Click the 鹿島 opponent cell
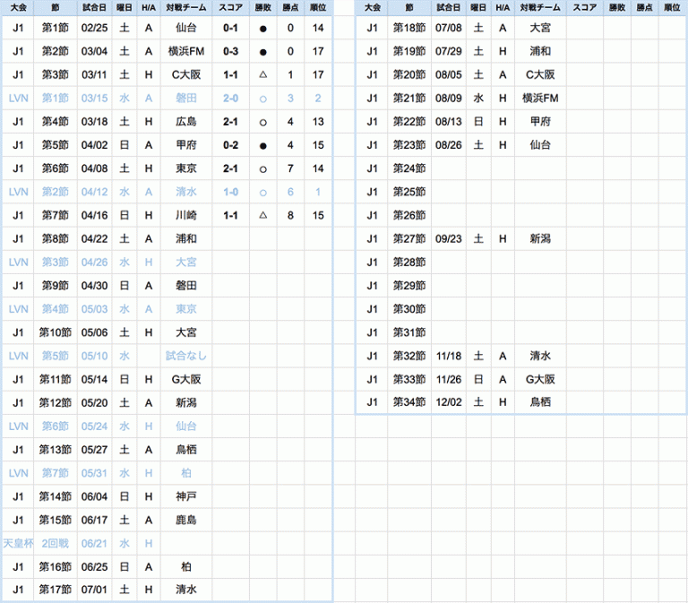The height and width of the screenshot is (603, 688). (186, 520)
